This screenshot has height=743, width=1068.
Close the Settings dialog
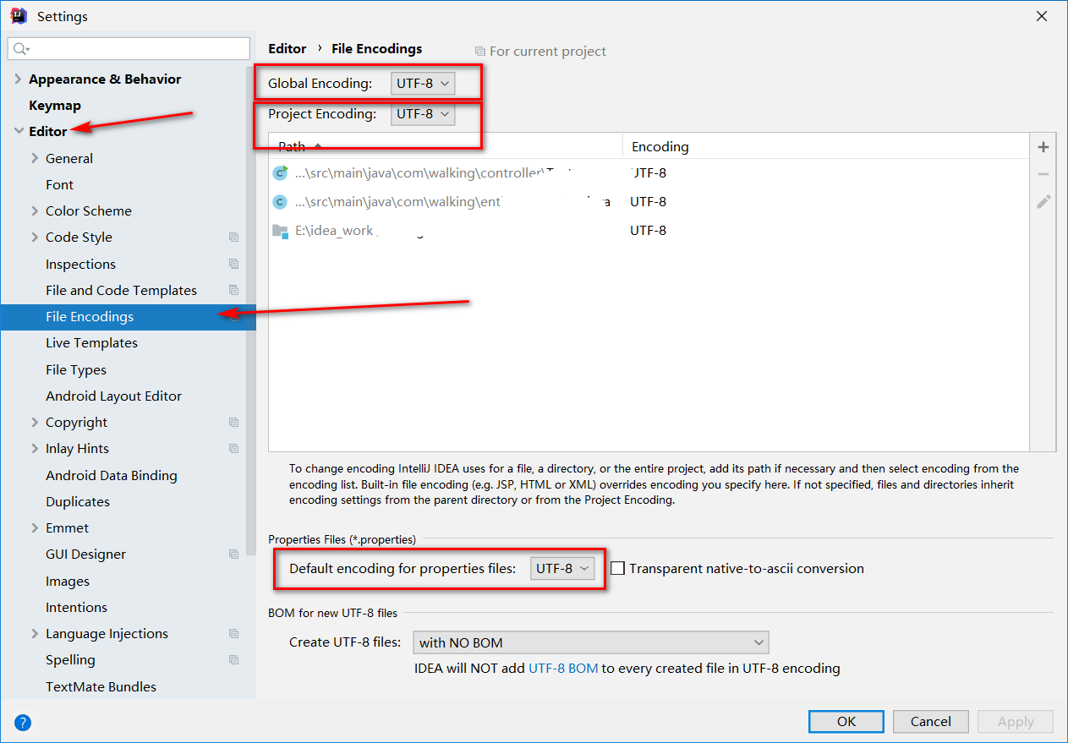[1041, 16]
